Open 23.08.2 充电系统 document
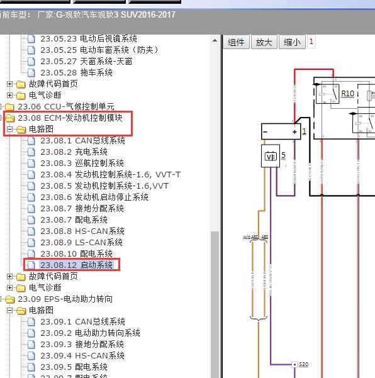 click(x=74, y=152)
